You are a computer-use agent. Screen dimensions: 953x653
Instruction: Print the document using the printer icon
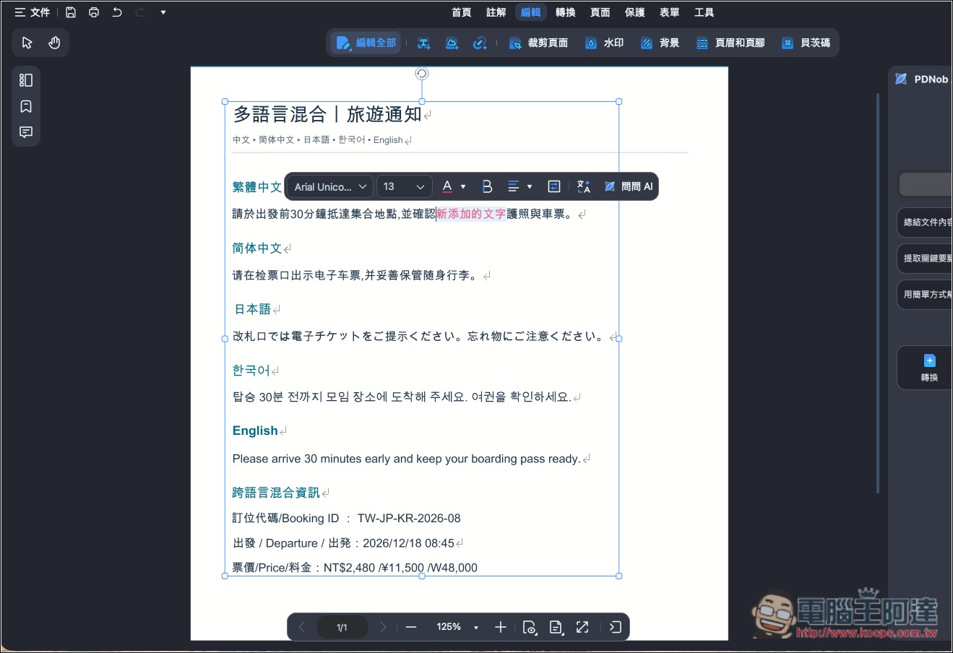(94, 12)
